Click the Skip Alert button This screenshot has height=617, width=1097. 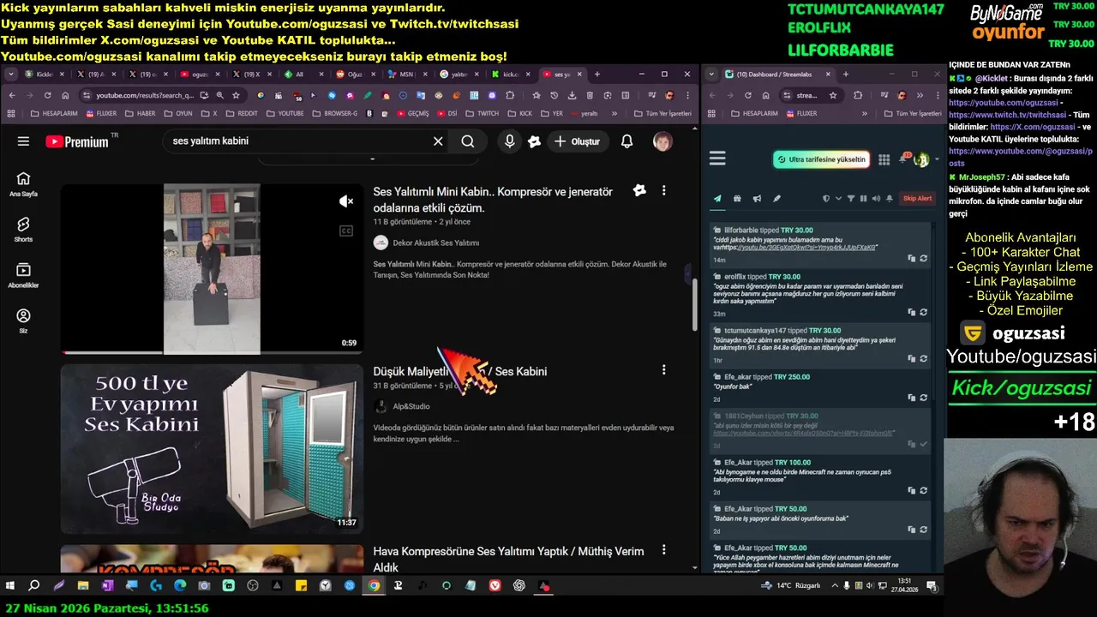917,199
